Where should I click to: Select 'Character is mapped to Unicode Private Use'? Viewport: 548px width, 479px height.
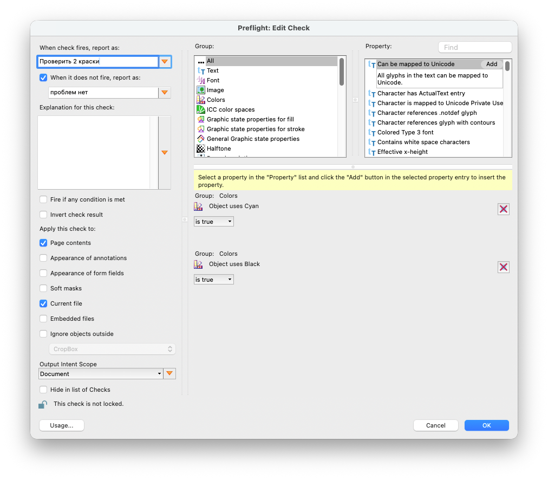click(x=435, y=103)
